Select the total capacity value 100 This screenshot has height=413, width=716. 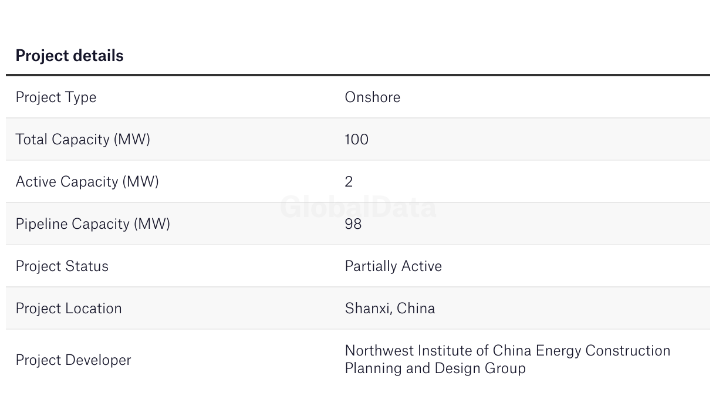[x=356, y=139]
